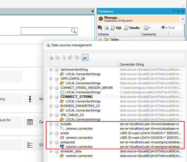Click the red Oracle icon under oracle
187x162 pixels.
pyautogui.click(x=62, y=138)
